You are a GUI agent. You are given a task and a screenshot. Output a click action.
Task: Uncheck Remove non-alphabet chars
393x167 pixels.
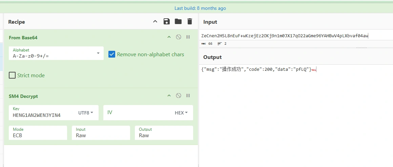coord(112,54)
